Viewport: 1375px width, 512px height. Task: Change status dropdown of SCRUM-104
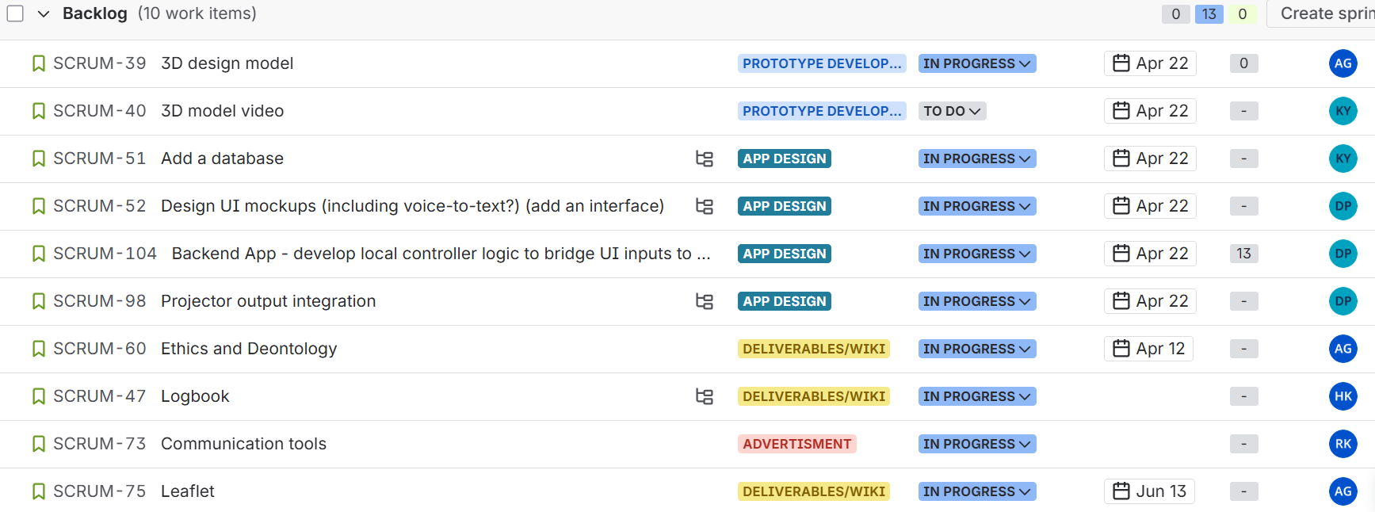point(976,254)
